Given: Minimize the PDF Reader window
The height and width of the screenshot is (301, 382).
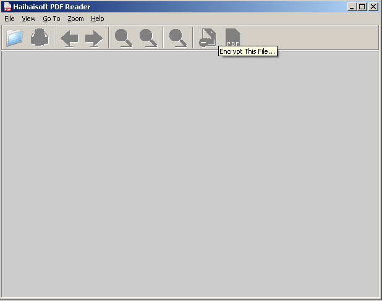Looking at the screenshot, I should (352, 7).
